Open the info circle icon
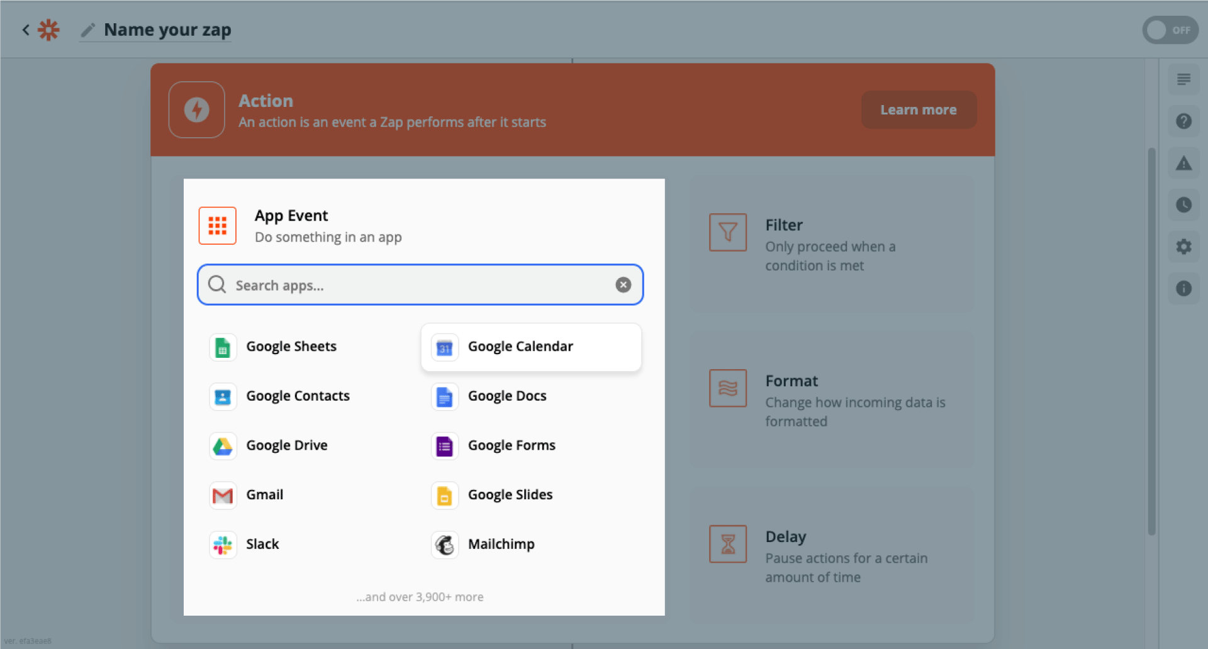This screenshot has height=649, width=1208. tap(1183, 288)
